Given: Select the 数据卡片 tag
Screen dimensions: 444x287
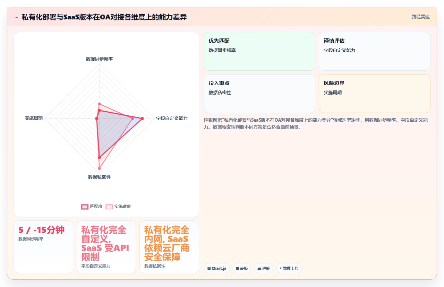Looking at the screenshot, I should click(x=289, y=268).
